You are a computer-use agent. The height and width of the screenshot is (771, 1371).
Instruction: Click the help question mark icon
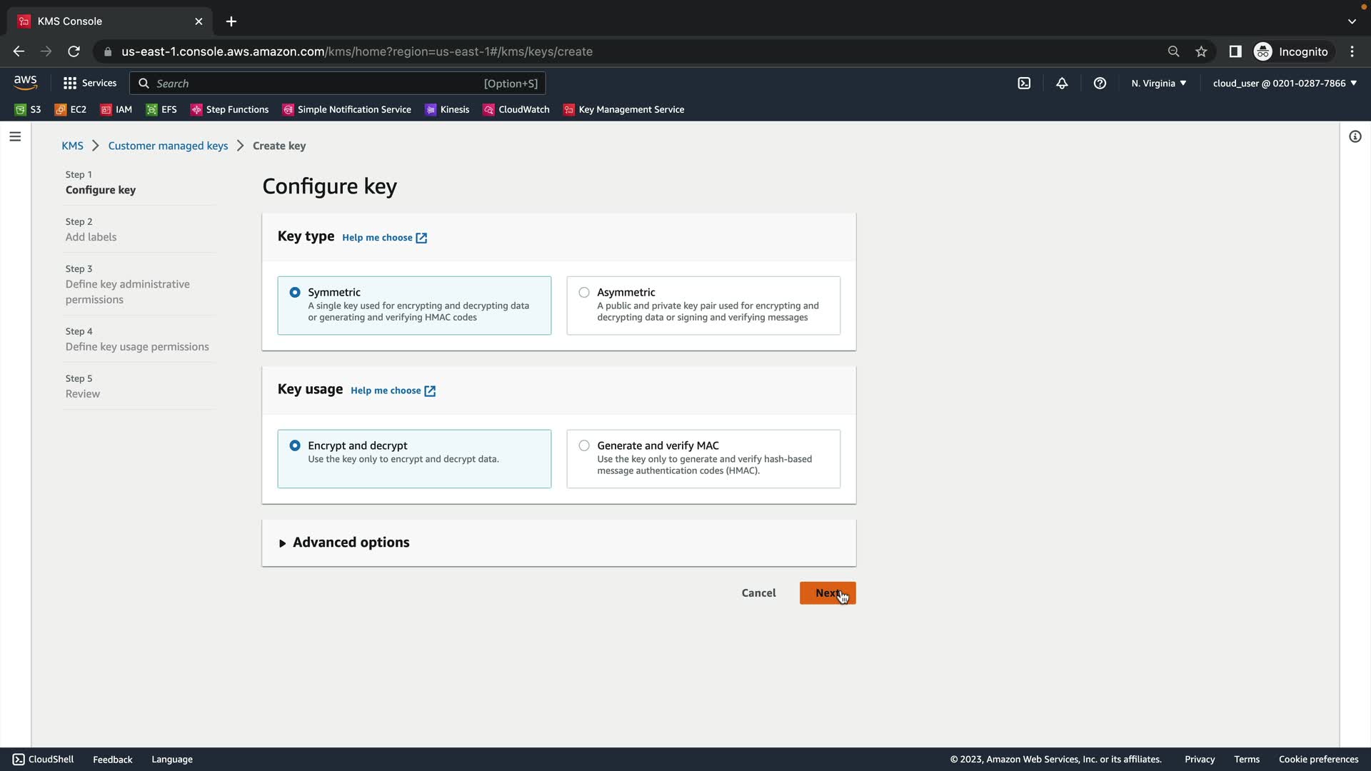[1100, 84]
